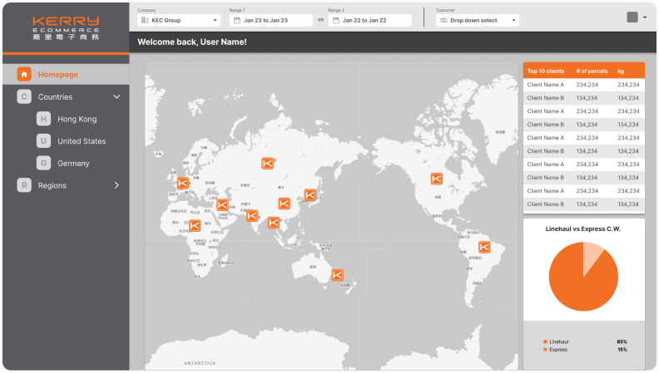This screenshot has width=659, height=373.
Task: Open Germany country page
Action: coord(73,164)
